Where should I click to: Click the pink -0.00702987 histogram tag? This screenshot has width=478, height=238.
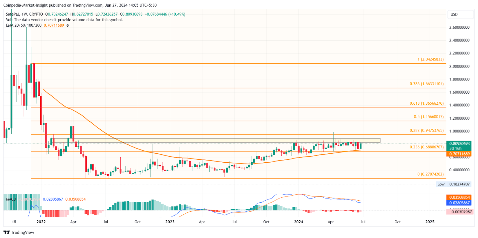click(x=459, y=212)
